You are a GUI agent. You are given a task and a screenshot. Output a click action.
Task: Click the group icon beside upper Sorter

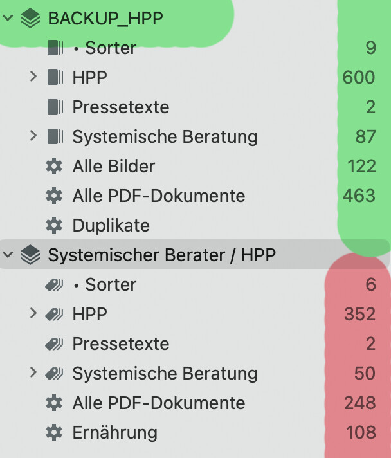(x=55, y=48)
